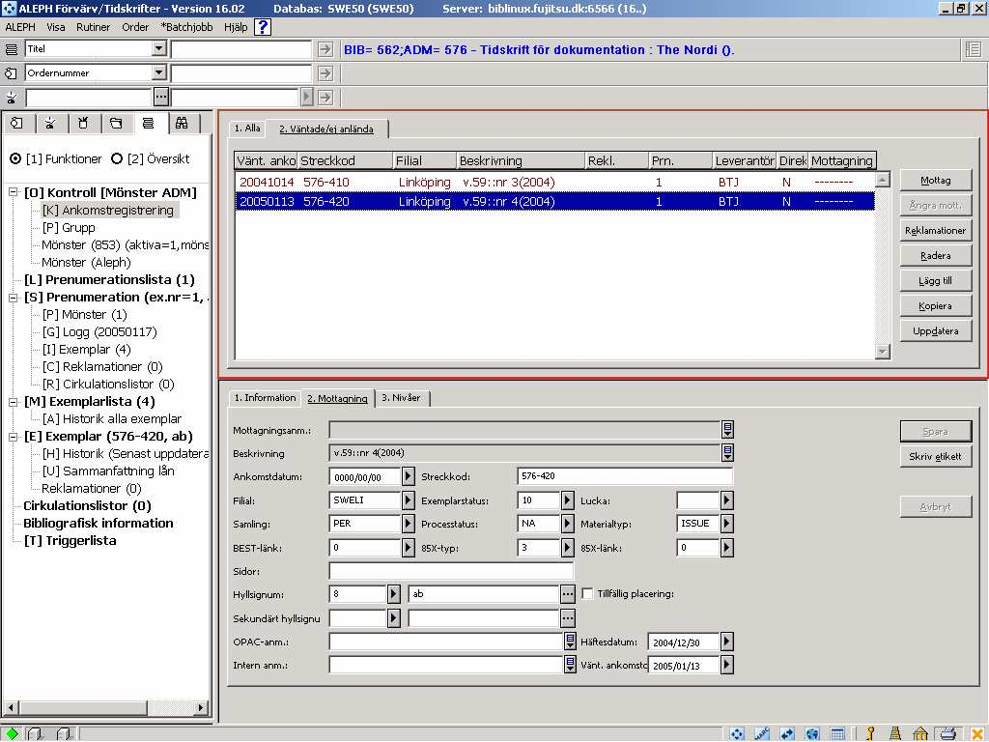Open the Titel search type dropdown

click(x=159, y=49)
